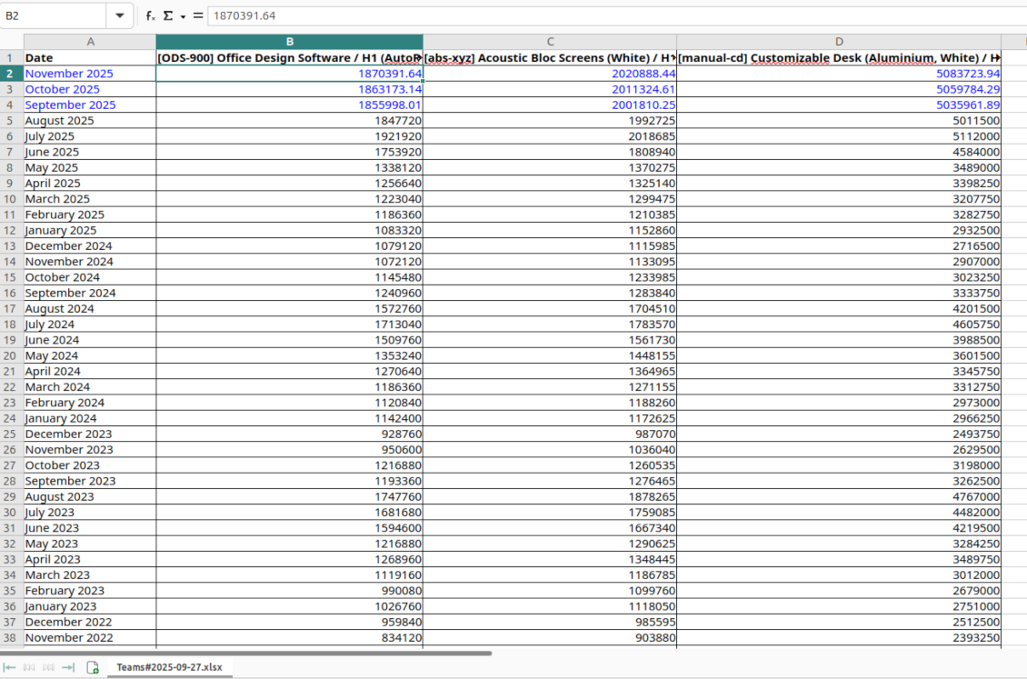The height and width of the screenshot is (679, 1027).
Task: Open the Function Wizard
Action: [149, 15]
